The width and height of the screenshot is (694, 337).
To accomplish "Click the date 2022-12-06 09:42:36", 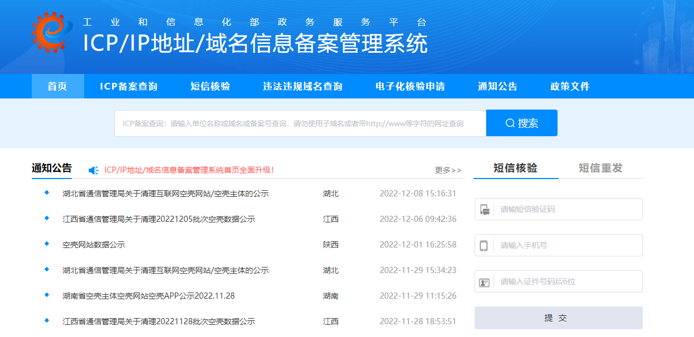I will pos(418,219).
